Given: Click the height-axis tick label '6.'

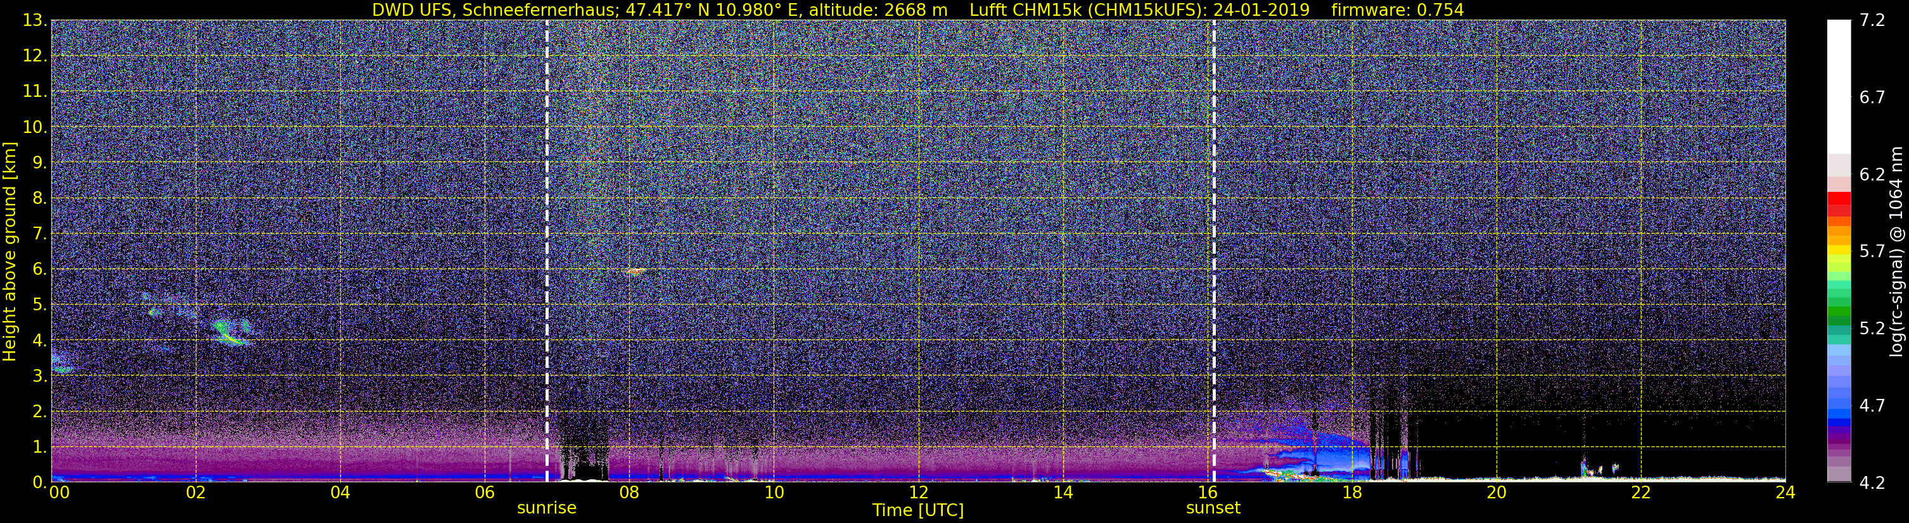Looking at the screenshot, I should tap(40, 270).
